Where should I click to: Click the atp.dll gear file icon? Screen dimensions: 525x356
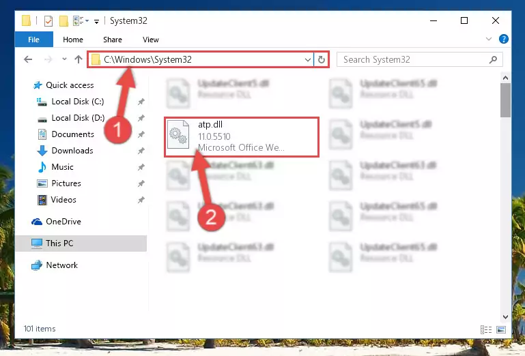pos(178,134)
